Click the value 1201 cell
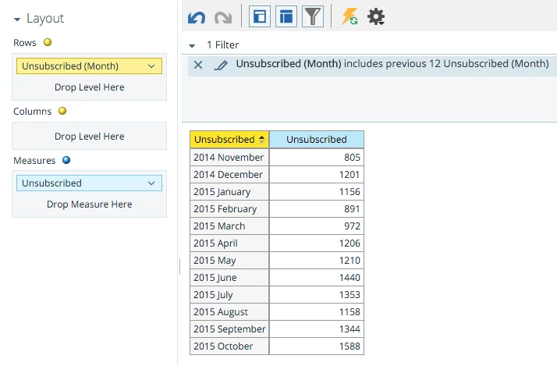This screenshot has height=366, width=557. (317, 175)
